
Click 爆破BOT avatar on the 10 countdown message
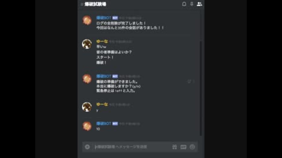[x=87, y=126]
